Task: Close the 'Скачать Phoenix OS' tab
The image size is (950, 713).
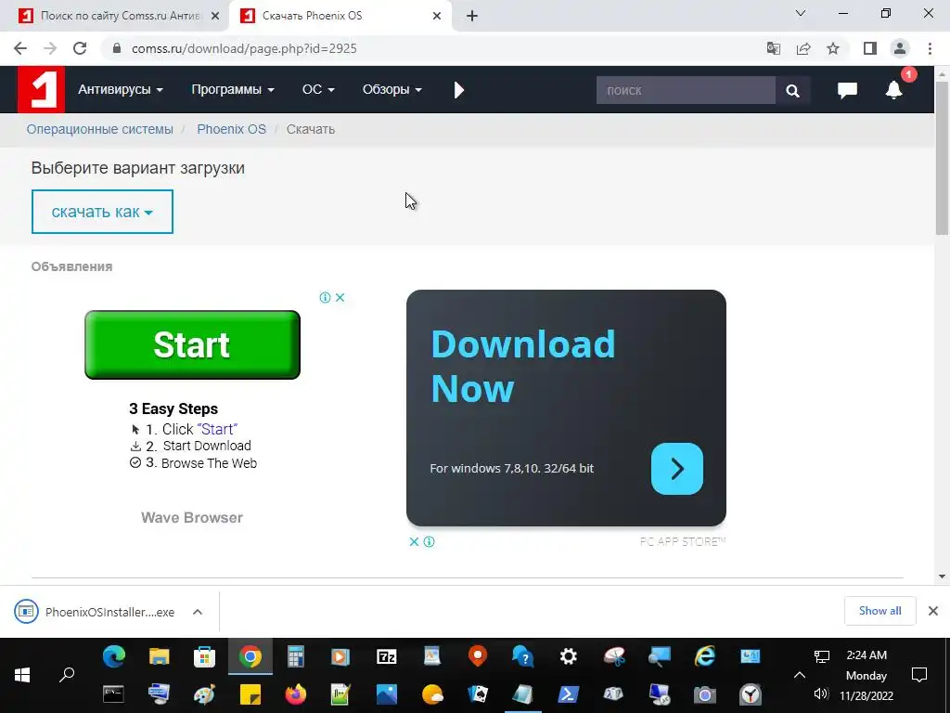Action: (437, 17)
